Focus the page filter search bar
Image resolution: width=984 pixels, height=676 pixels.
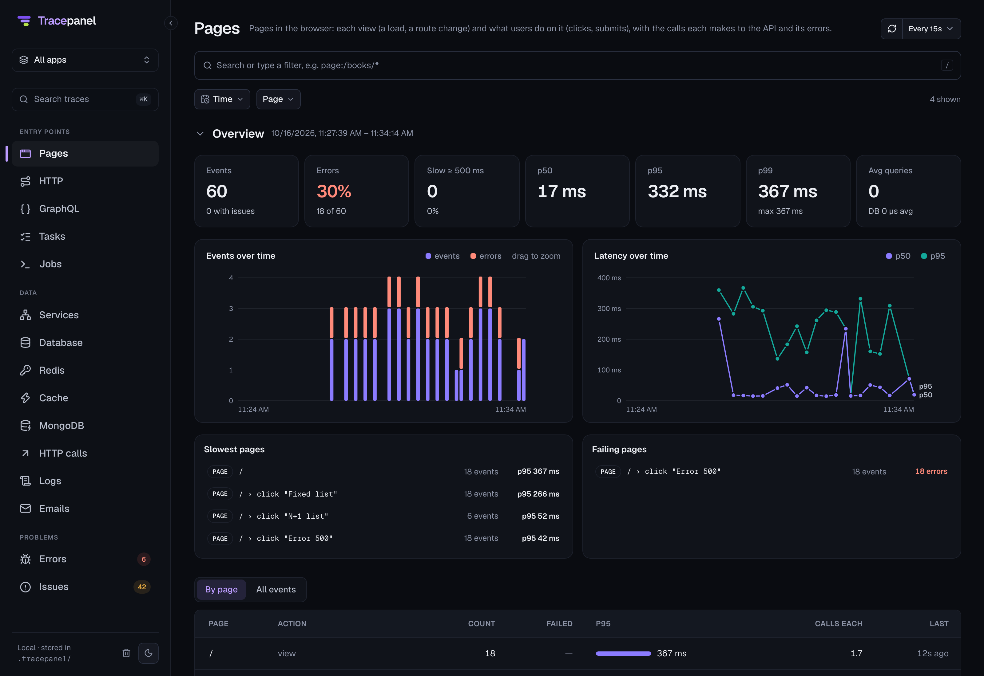click(577, 66)
